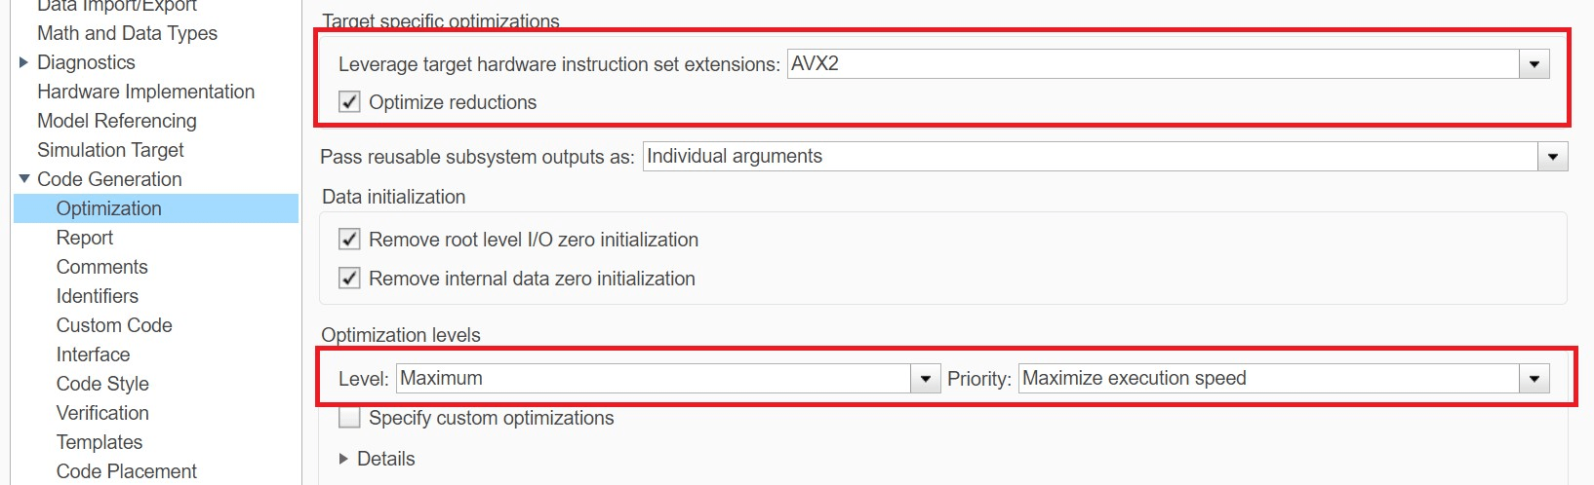Collapse the Code Generation tree node
The height and width of the screenshot is (485, 1594).
coord(24,179)
